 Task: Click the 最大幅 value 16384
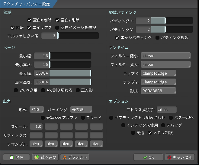[x=42, y=73]
